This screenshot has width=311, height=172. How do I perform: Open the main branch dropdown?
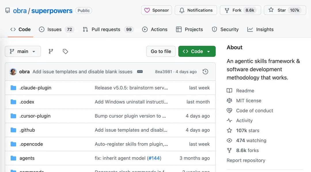pyautogui.click(x=23, y=51)
